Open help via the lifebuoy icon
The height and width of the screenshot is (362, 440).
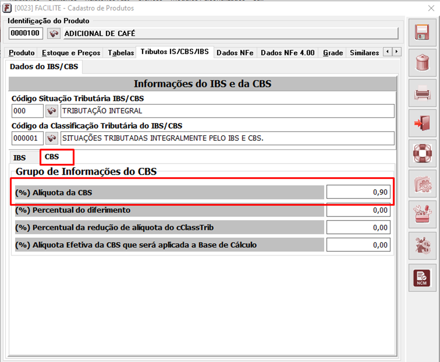click(x=422, y=154)
